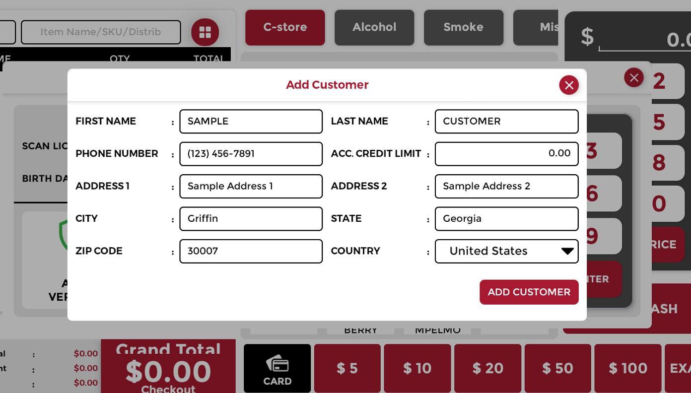Choose the $ 100 quick cash button
Viewport: 691px width, 393px height.
point(628,368)
